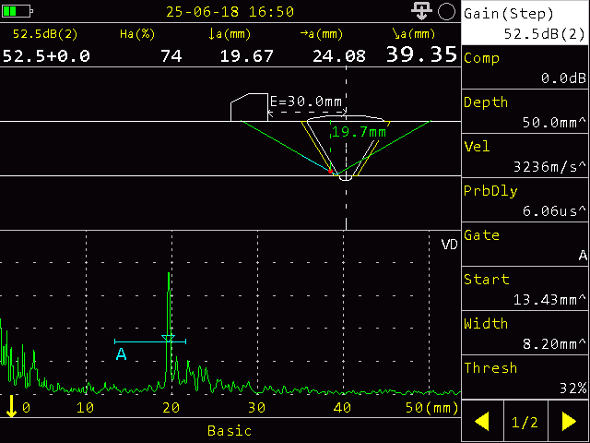Click the red flaw indicator dot

click(x=330, y=172)
